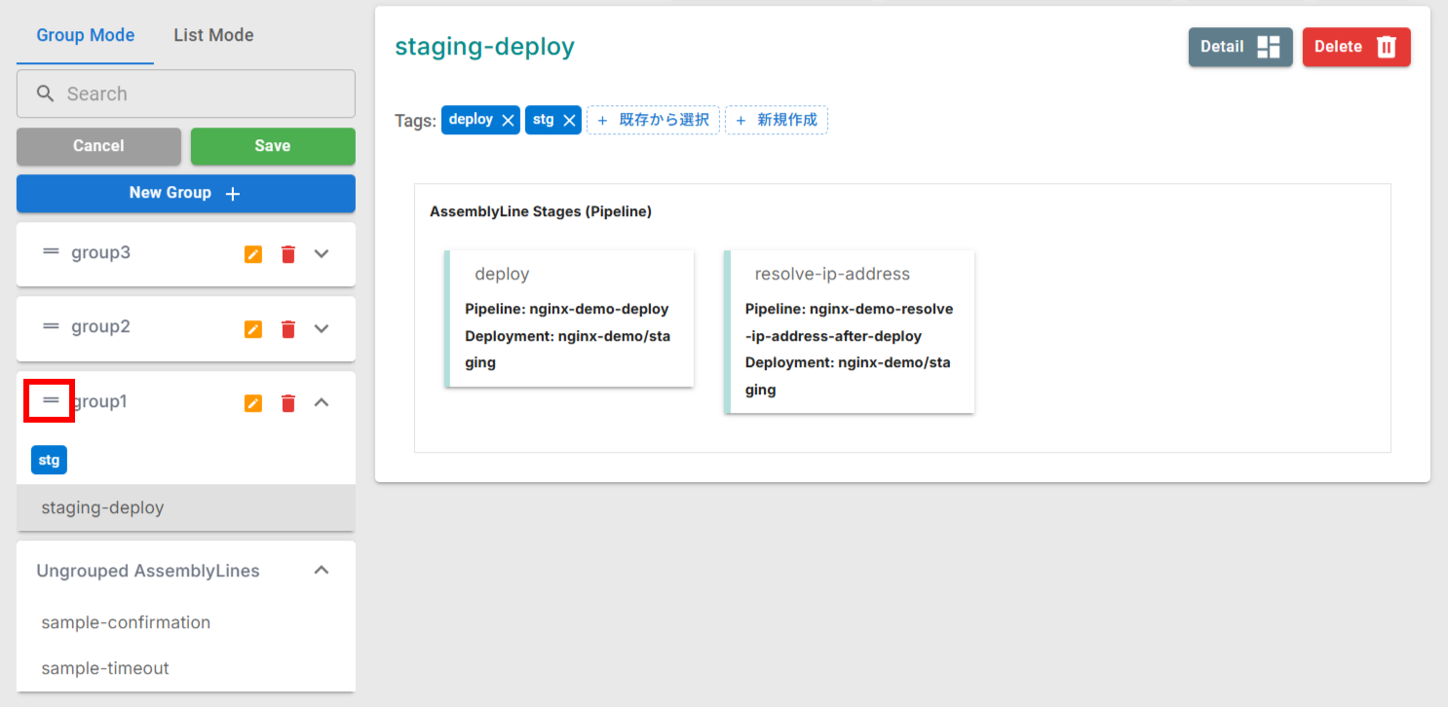1448x707 pixels.
Task: Open the 既存から選択 tag picker
Action: pos(653,119)
